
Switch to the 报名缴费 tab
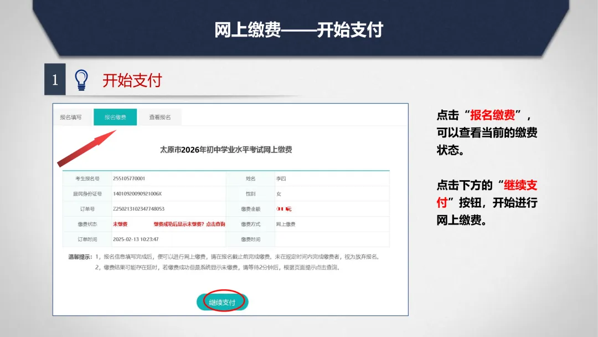tap(115, 117)
